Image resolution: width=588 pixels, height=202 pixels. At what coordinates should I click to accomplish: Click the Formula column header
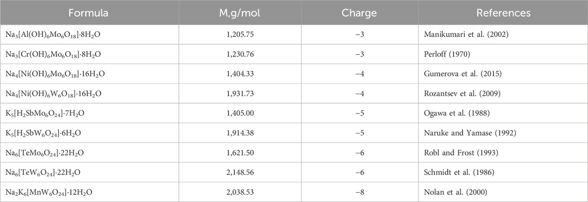click(x=89, y=13)
